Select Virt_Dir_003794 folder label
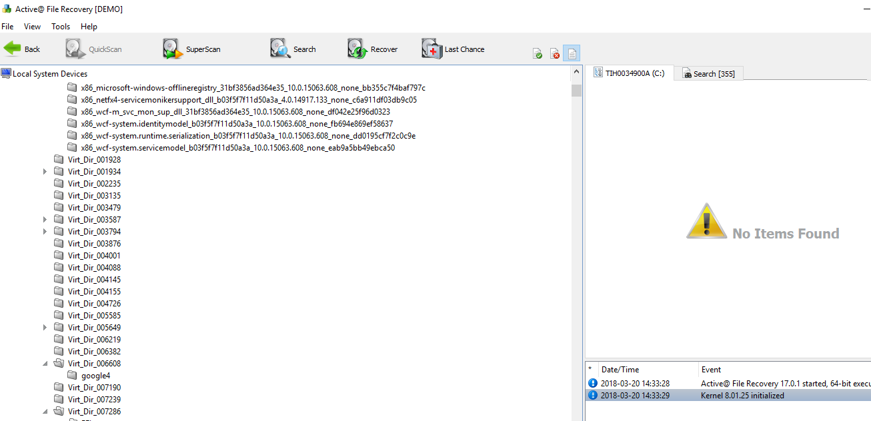Viewport: 871px width, 421px height. [x=94, y=232]
